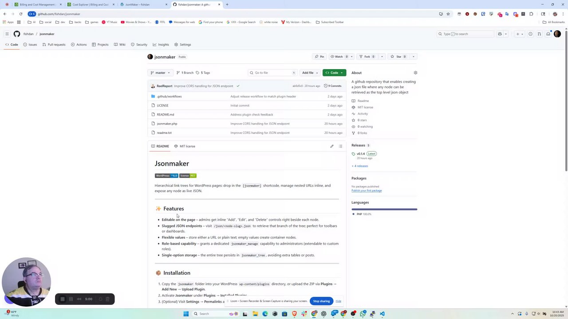Click the Go to file search field
This screenshot has height=319, width=568.
[272, 73]
